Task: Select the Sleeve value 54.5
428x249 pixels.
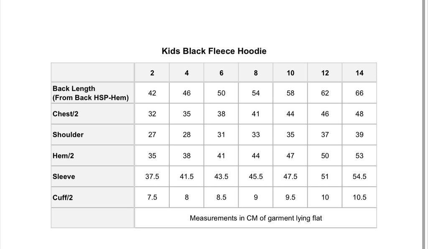Action: click(359, 177)
